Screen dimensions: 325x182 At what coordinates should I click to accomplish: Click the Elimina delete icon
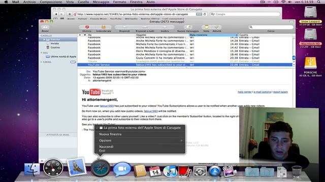click(x=87, y=27)
